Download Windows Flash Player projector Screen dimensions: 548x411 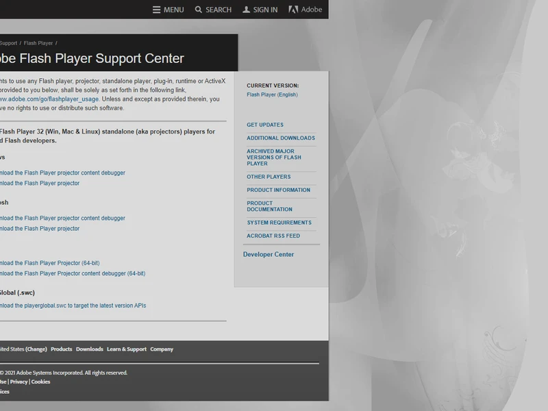pos(40,183)
